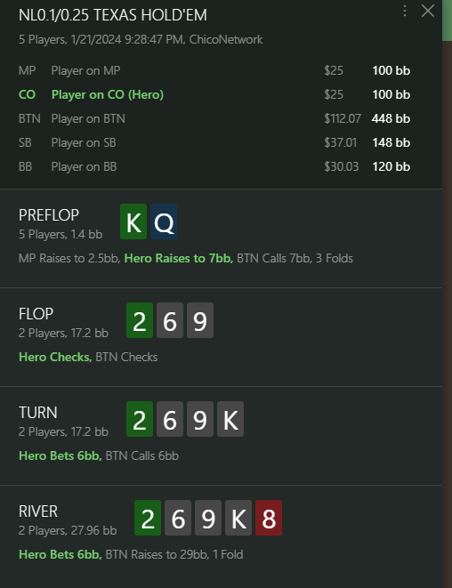Image resolution: width=452 pixels, height=588 pixels.
Task: Close the hand history panel
Action: pyautogui.click(x=428, y=11)
